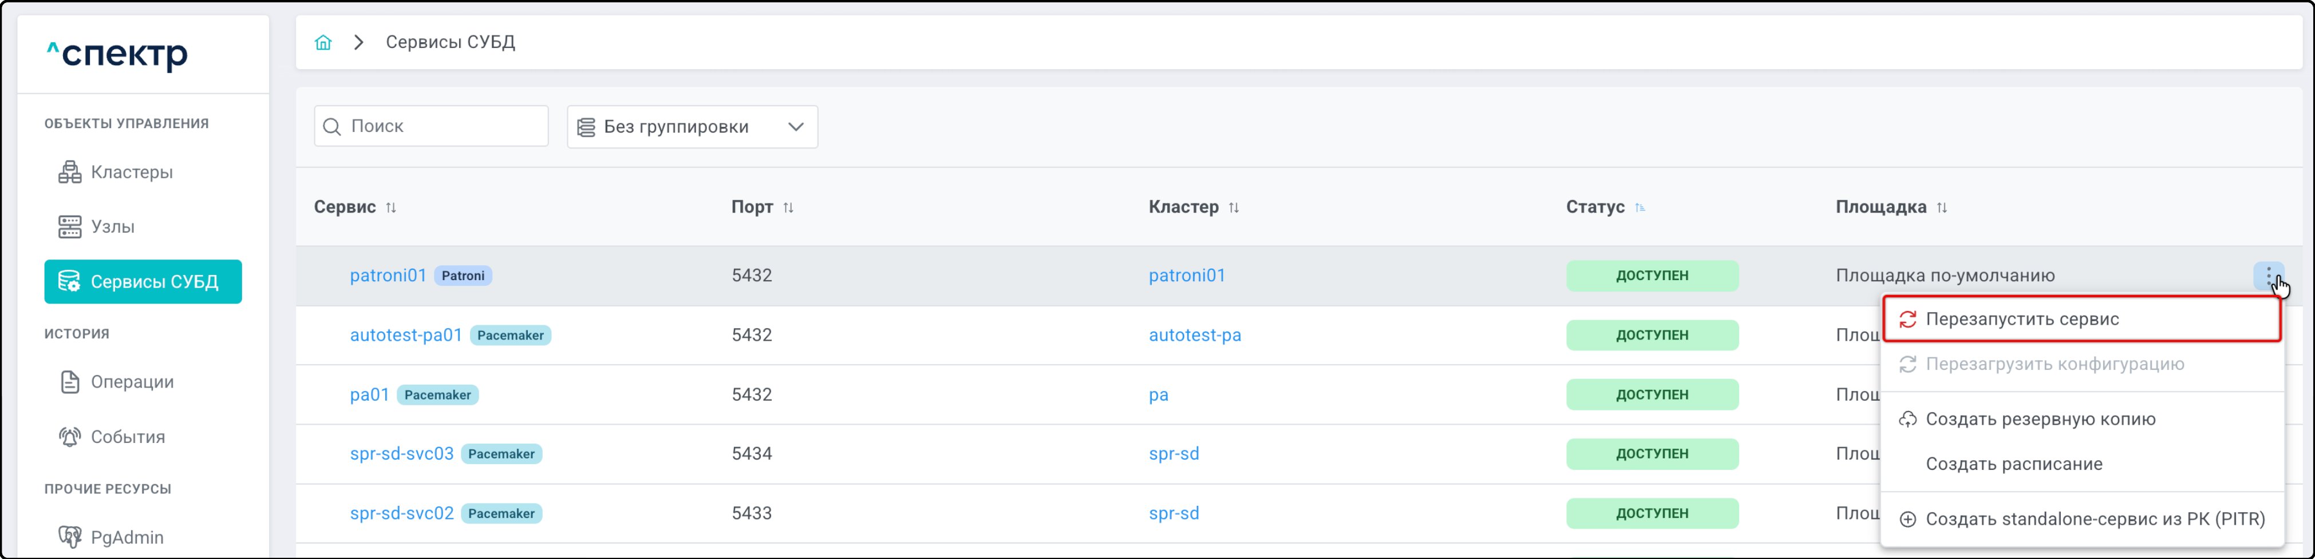
Task: Select Создать расписание in context menu
Action: [2013, 464]
